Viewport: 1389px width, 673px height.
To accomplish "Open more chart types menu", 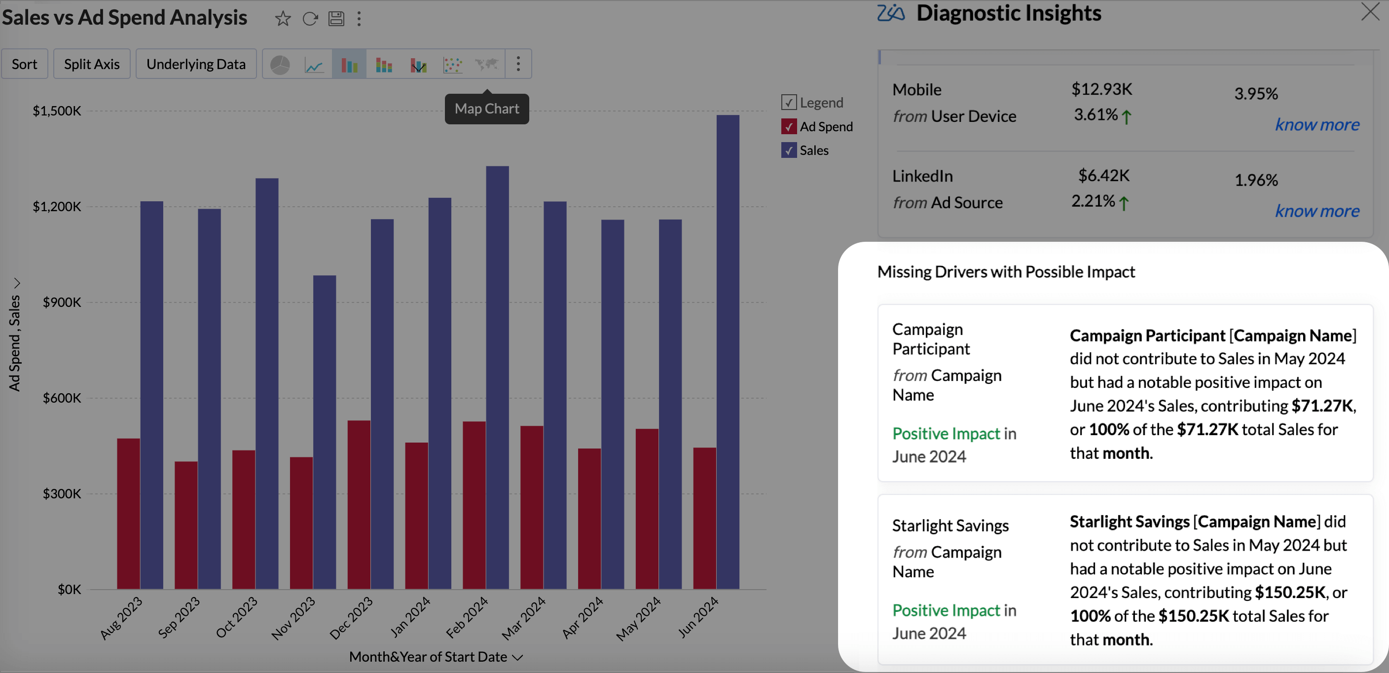I will (x=518, y=64).
